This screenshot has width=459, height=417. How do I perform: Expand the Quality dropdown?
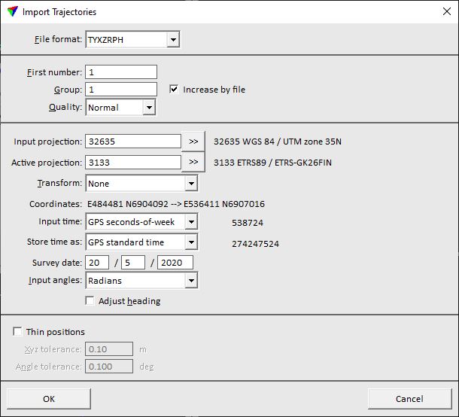[x=148, y=108]
